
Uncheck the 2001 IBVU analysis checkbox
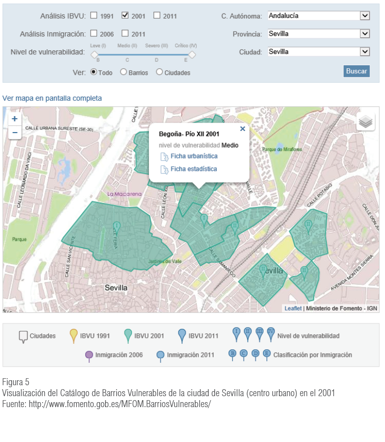pyautogui.click(x=125, y=15)
